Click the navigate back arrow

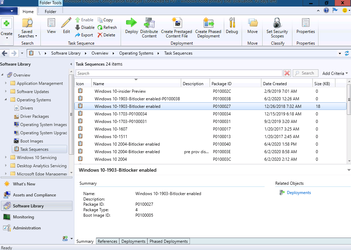tap(5, 53)
